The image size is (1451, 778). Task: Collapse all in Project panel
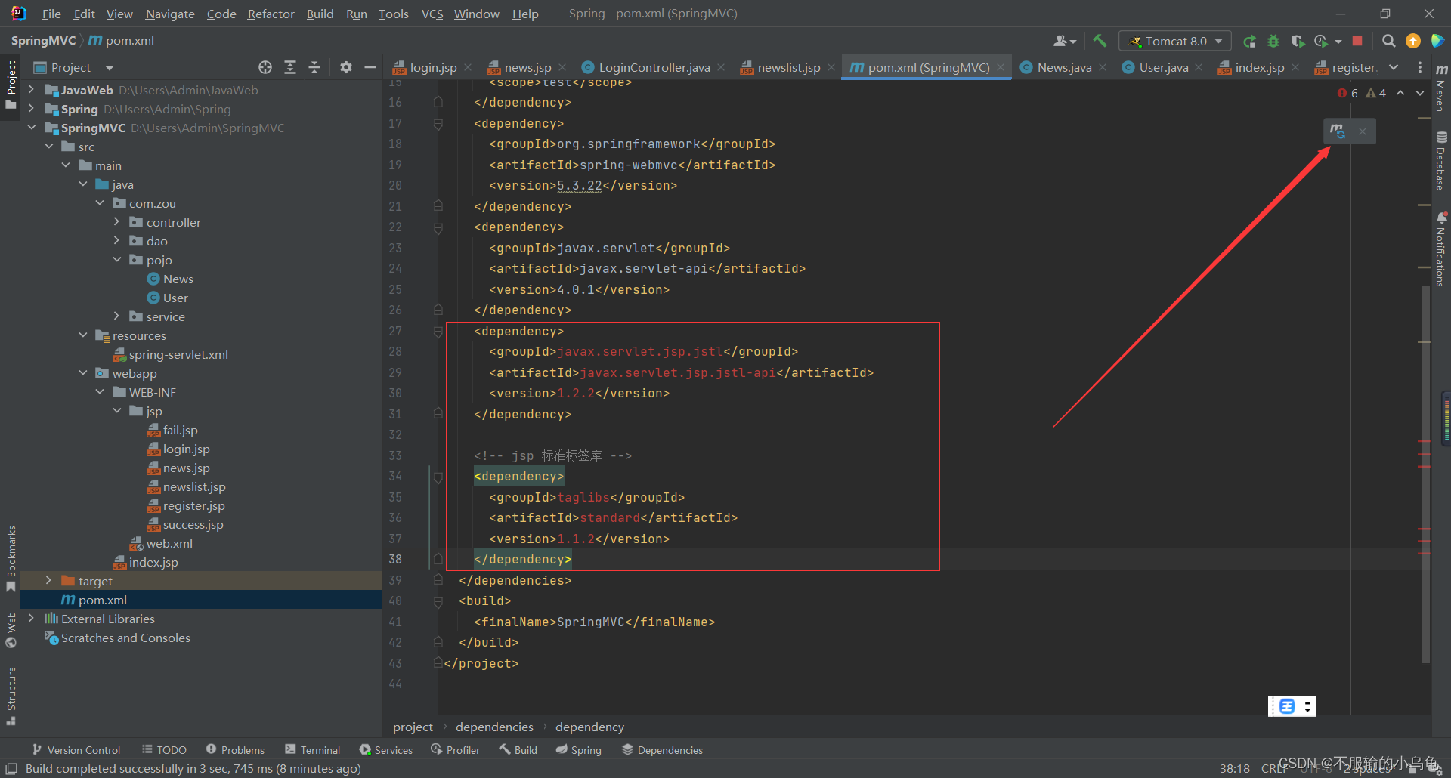click(x=314, y=67)
